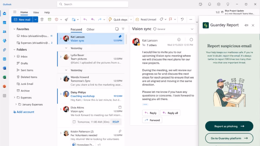Screen dimensions: 260x146
Task: Expand the Expenses folder
Action: (x=14, y=98)
